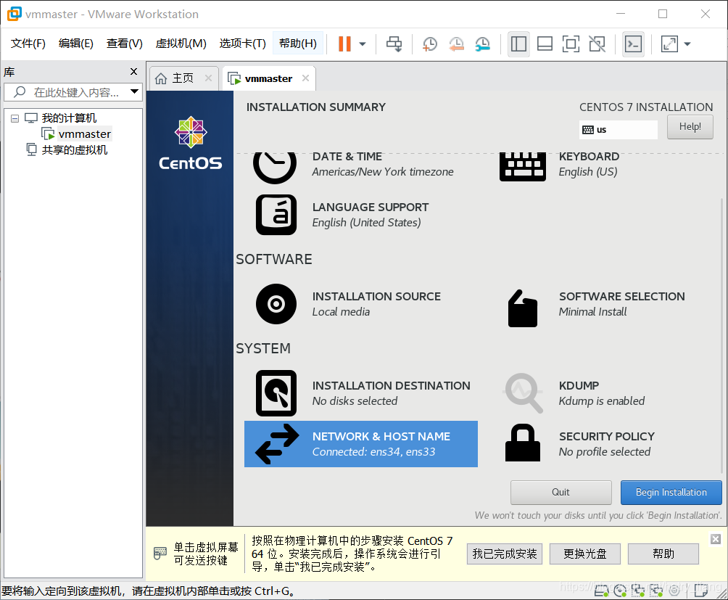This screenshot has width=728, height=600.
Task: Click the 帮助 button in the hint bar
Action: tap(663, 554)
